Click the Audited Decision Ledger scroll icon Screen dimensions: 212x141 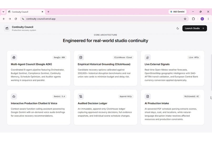(81, 96)
